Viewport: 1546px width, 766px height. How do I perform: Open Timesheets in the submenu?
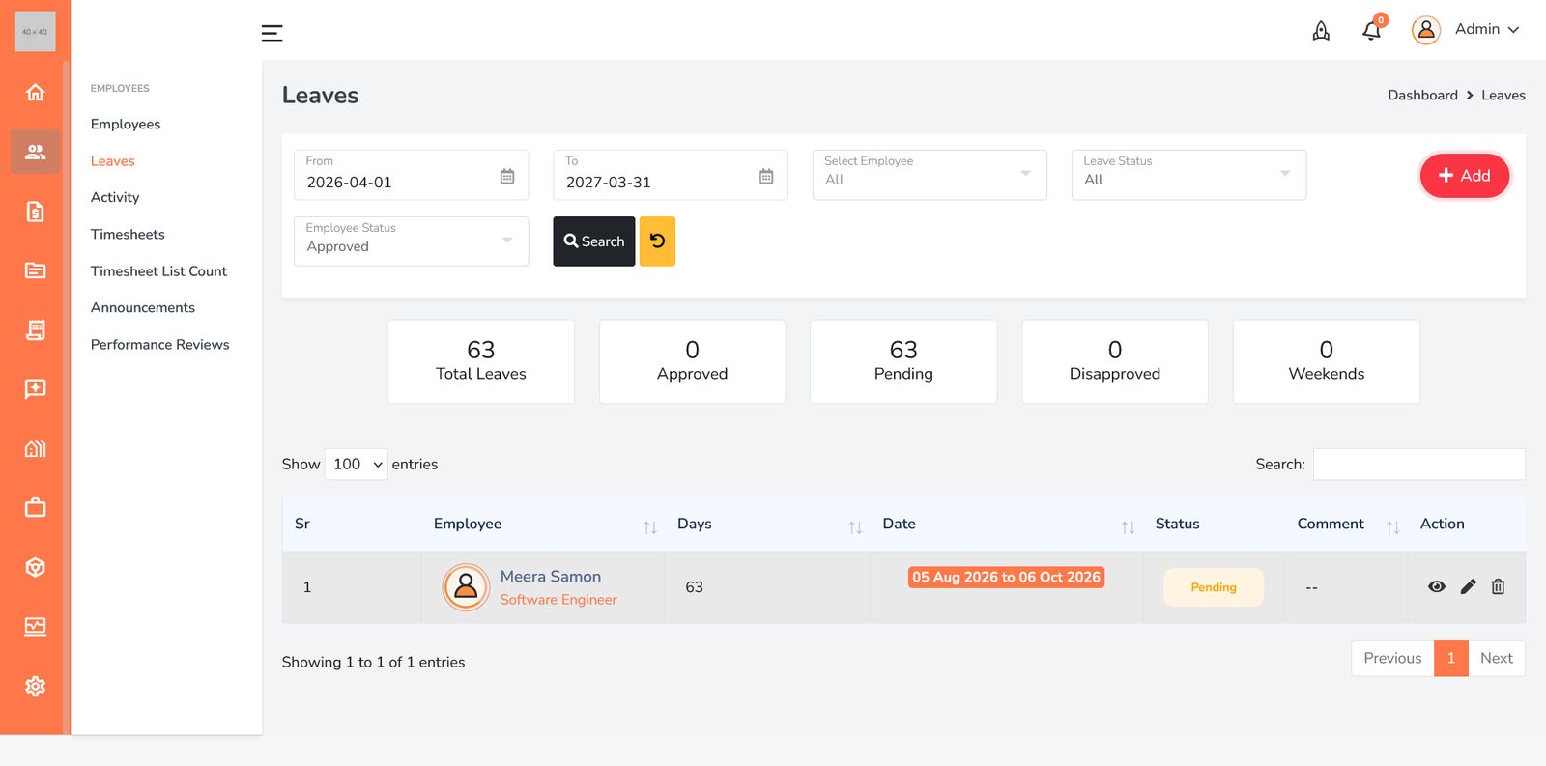pyautogui.click(x=128, y=235)
